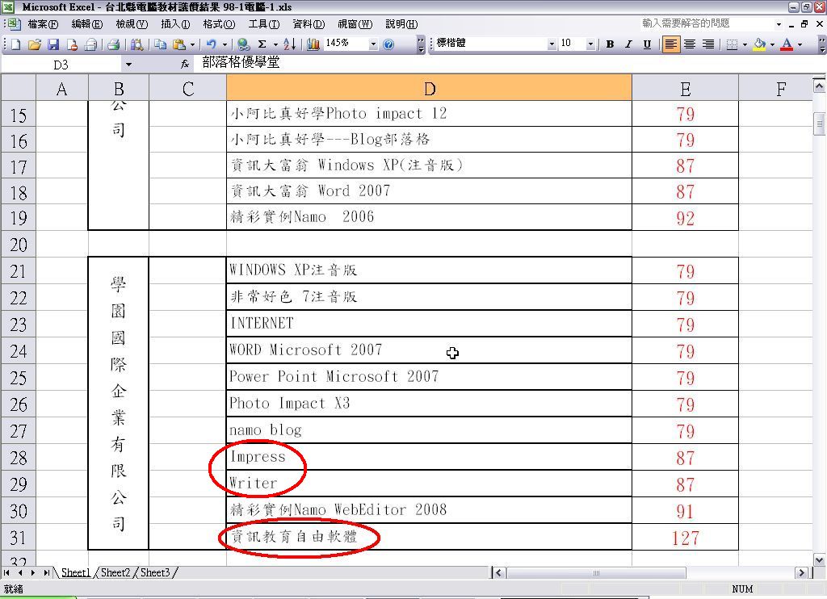Select row 28 header

tap(19, 457)
